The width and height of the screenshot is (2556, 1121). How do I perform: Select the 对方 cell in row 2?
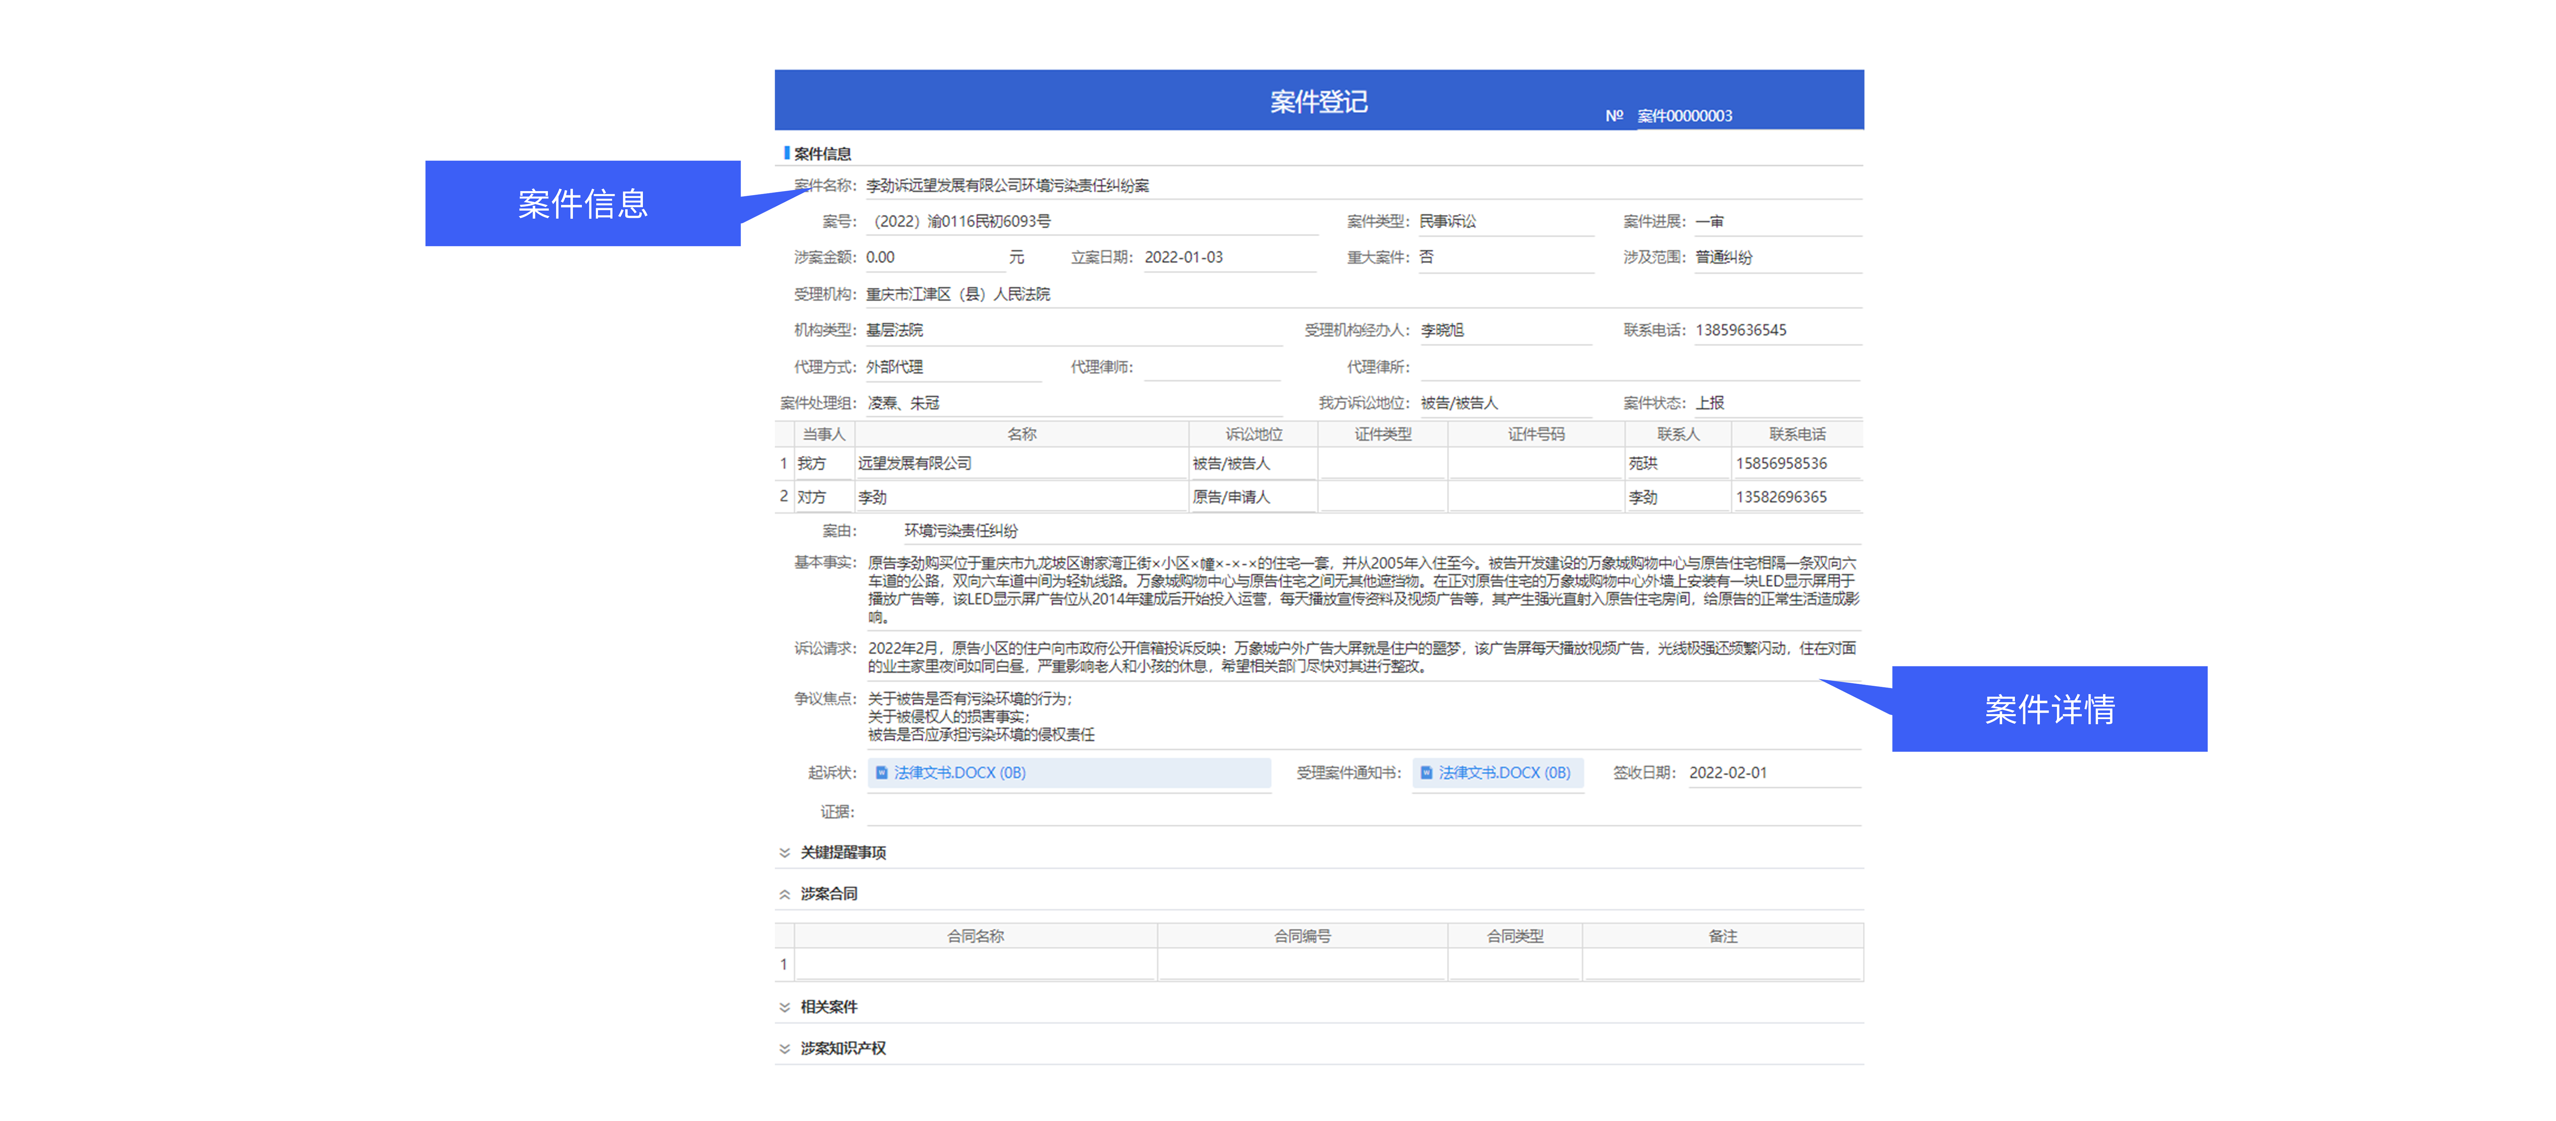click(824, 497)
